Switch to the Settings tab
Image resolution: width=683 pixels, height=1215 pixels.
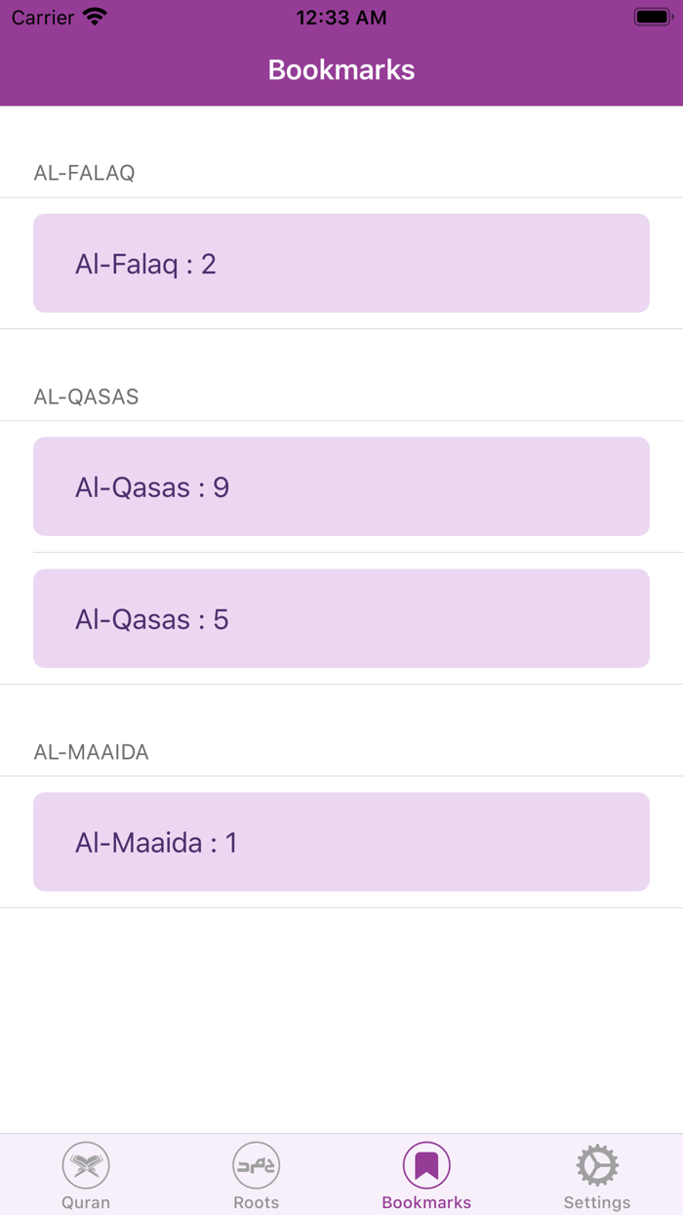click(596, 1175)
